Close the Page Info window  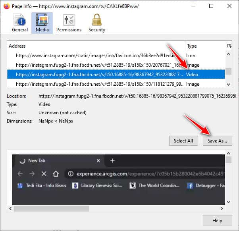point(229,6)
